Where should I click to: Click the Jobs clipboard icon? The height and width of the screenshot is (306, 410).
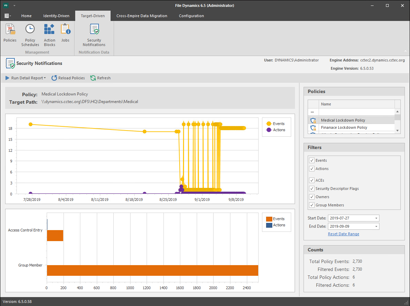pyautogui.click(x=65, y=30)
